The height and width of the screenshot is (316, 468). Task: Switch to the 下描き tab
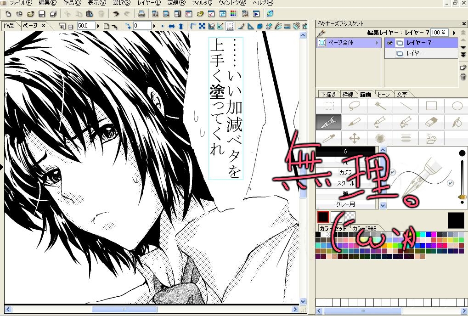point(328,94)
